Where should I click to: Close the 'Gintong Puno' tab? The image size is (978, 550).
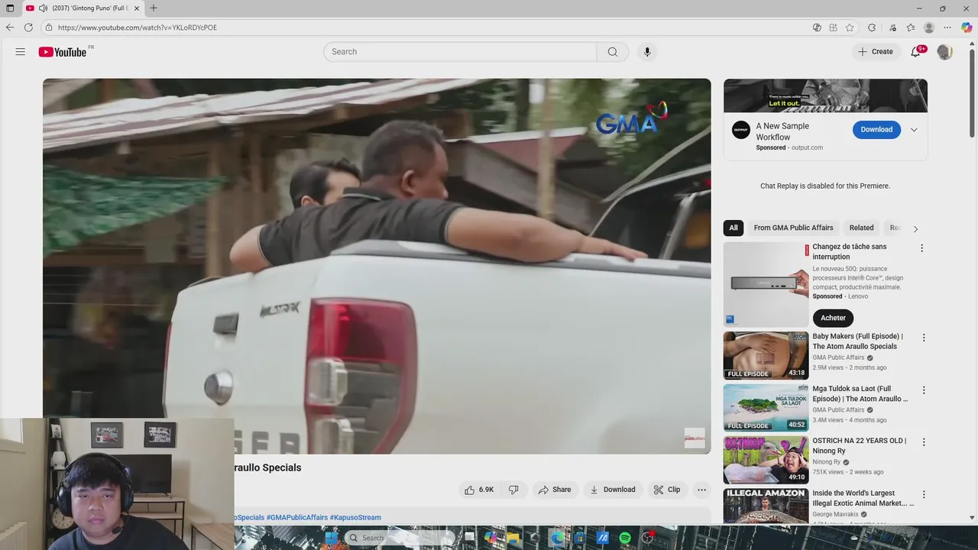pos(137,8)
